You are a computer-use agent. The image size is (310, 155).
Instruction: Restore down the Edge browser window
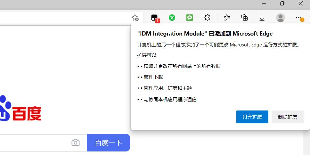(282, 4)
